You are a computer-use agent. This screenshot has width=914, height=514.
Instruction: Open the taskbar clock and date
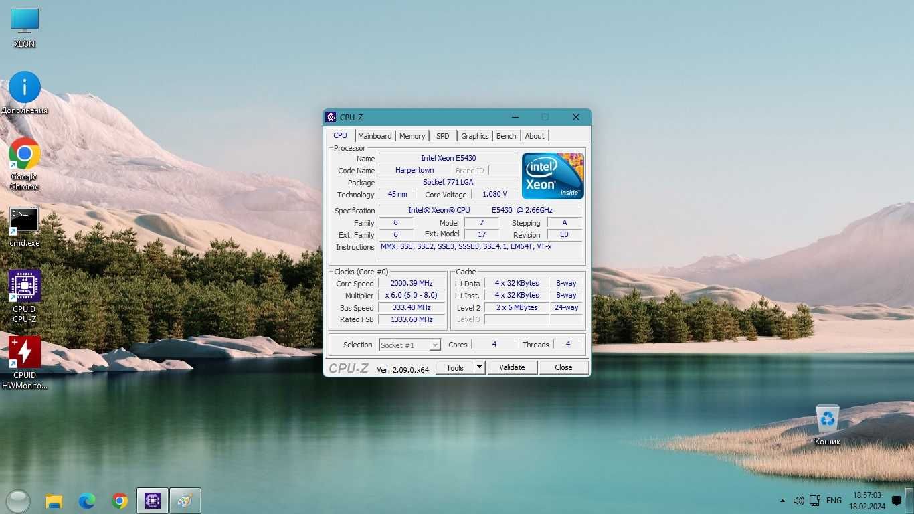pyautogui.click(x=867, y=501)
